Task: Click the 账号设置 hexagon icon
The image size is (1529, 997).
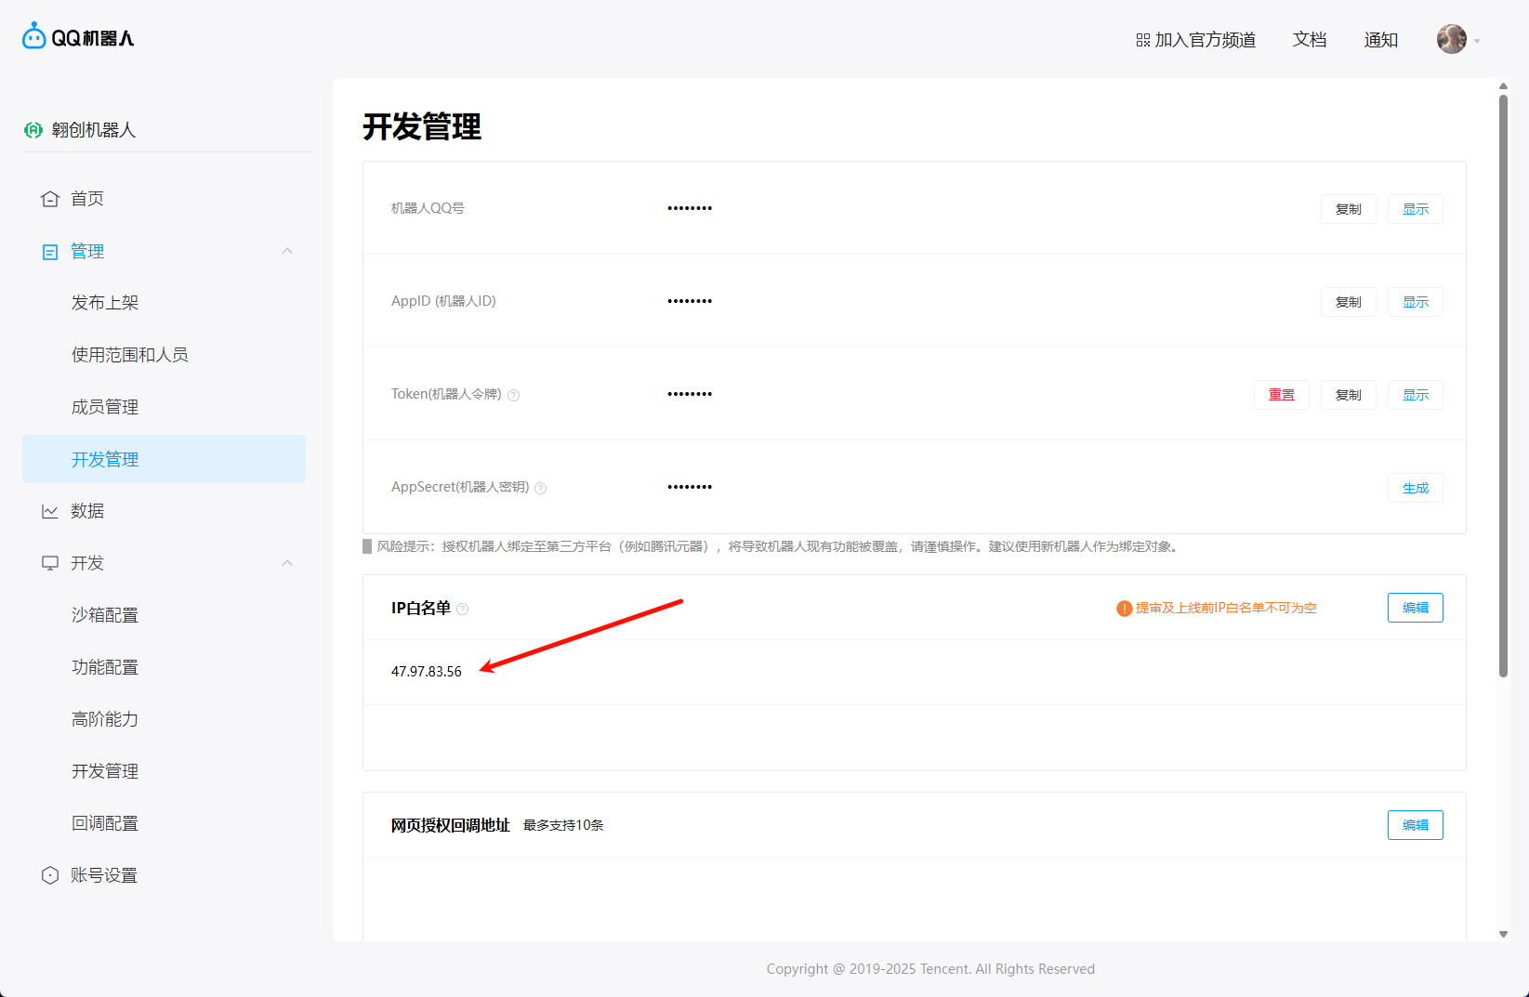Action: click(50, 875)
